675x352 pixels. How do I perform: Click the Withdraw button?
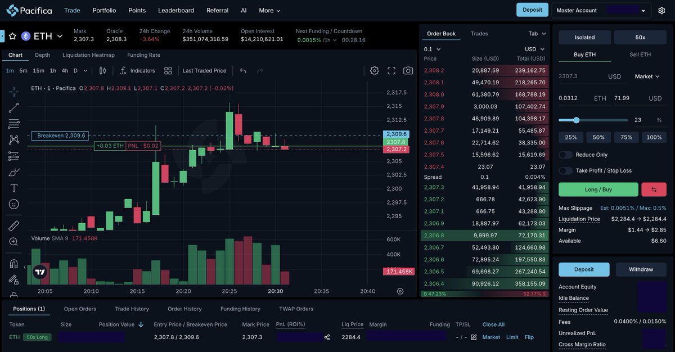click(x=641, y=269)
